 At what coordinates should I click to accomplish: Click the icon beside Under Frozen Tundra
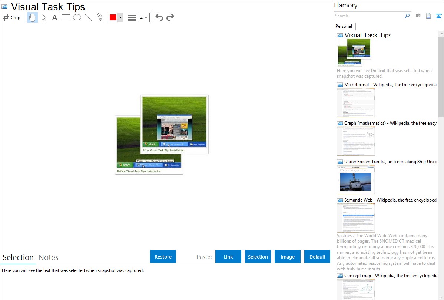pos(340,162)
